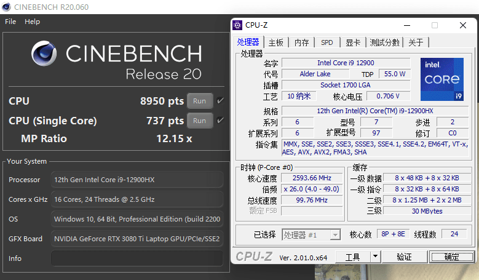Switch to the 内存 tab
Viewport: 479px width, 280px height.
301,42
